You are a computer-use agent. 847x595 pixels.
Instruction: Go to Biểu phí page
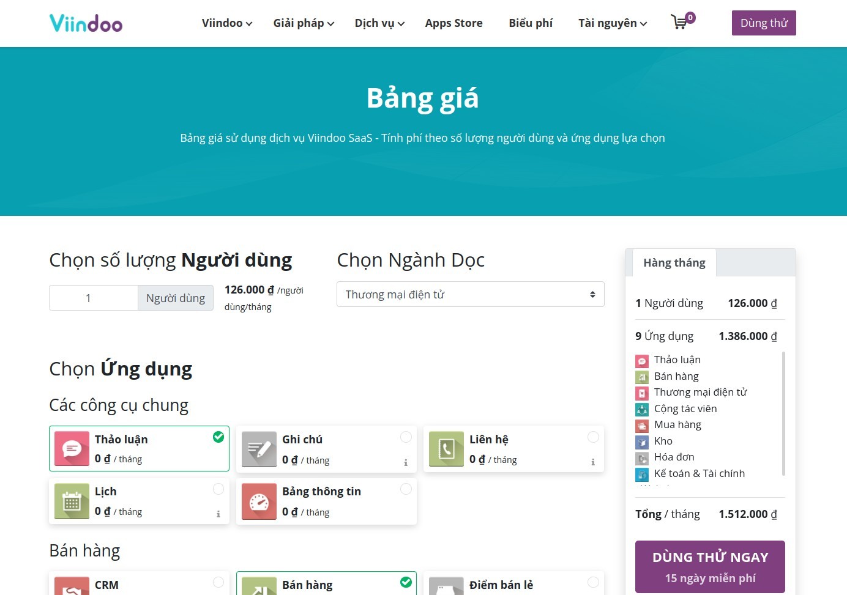(x=531, y=23)
